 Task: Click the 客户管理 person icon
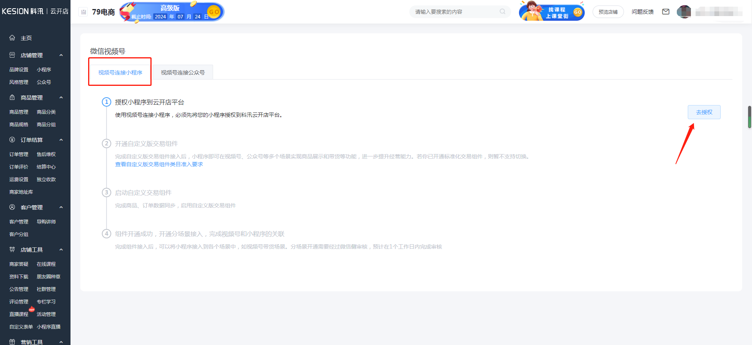[x=12, y=207]
